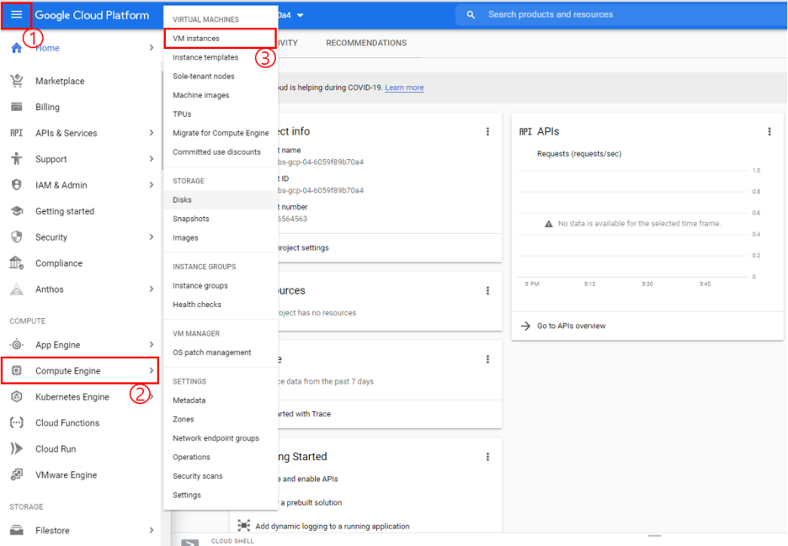
Task: Select Zones under Settings
Action: pyautogui.click(x=184, y=420)
